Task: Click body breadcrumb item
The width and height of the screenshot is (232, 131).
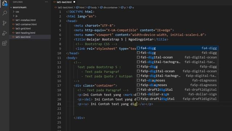Action: click(94, 7)
